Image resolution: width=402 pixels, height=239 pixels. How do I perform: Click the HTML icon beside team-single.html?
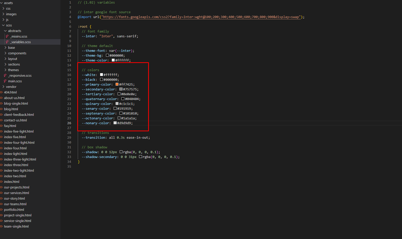[1, 226]
